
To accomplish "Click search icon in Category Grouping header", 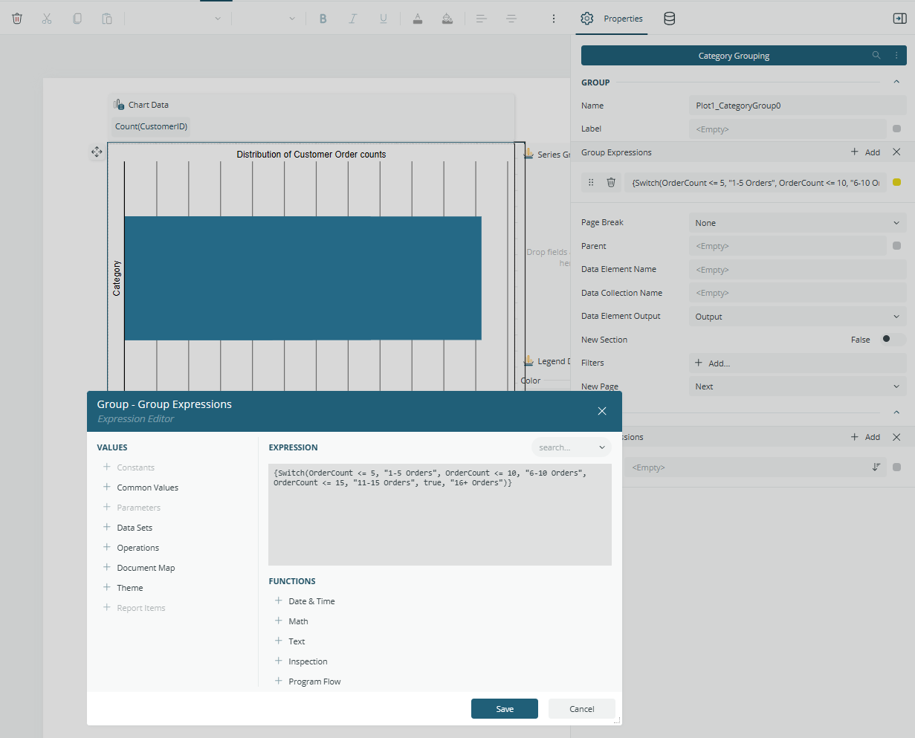I will pyautogui.click(x=876, y=56).
